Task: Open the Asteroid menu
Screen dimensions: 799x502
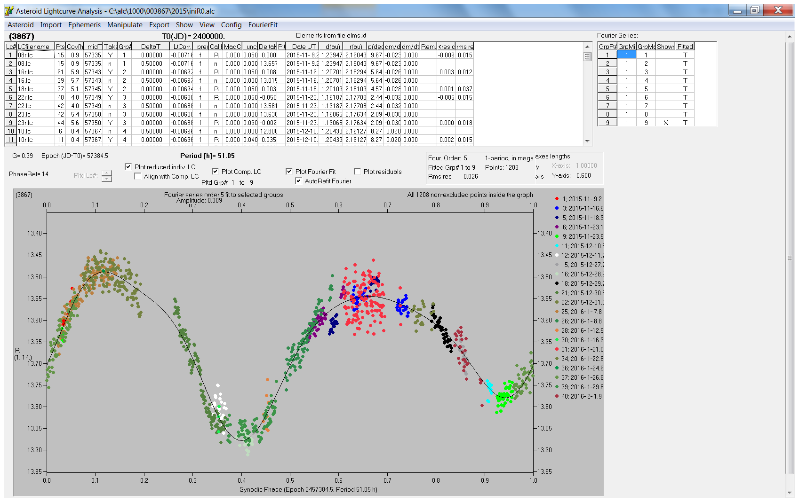Action: coord(20,25)
